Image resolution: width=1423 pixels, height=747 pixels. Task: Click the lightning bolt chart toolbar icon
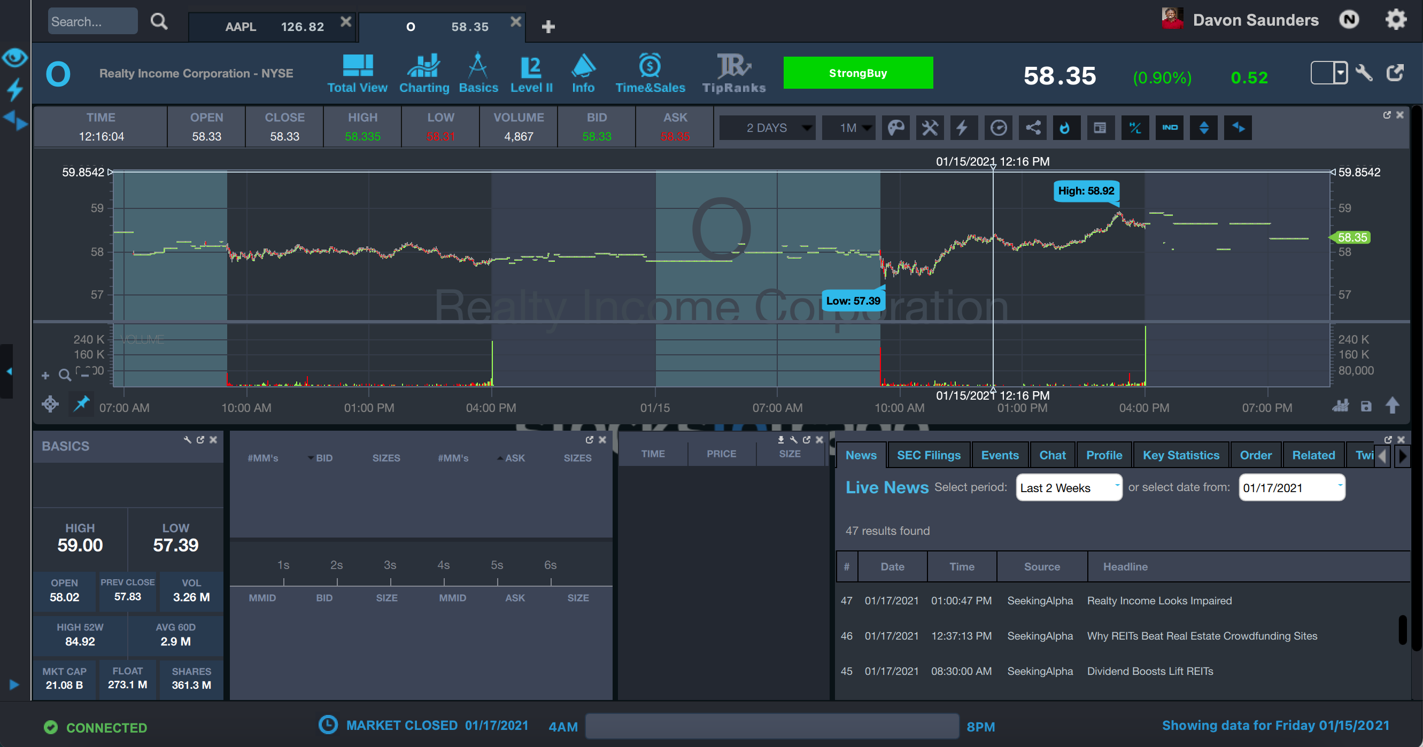(963, 128)
